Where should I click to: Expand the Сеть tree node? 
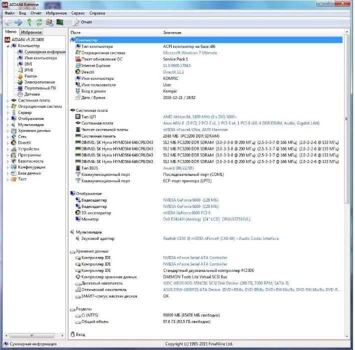[x=7, y=137]
